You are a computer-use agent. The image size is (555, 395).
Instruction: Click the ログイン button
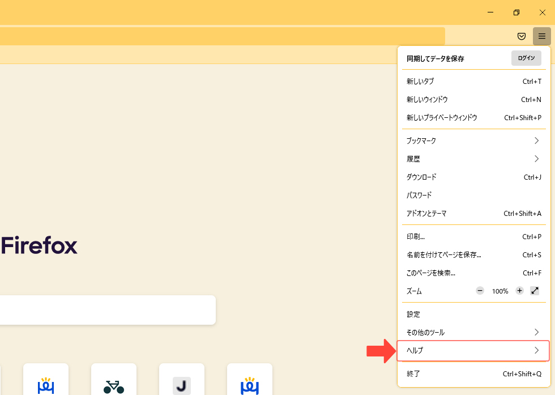tap(526, 58)
